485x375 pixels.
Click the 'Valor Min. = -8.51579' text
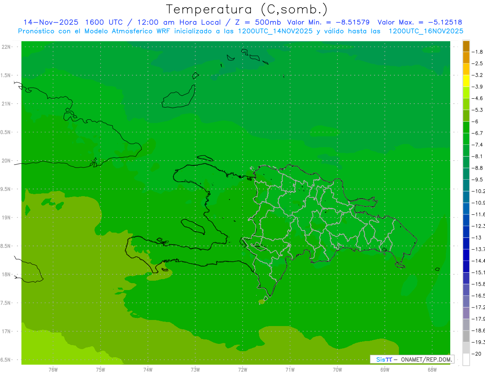328,22
